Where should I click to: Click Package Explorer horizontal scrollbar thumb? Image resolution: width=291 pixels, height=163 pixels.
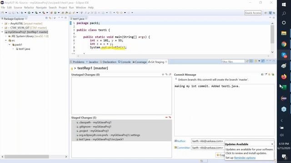[27, 157]
